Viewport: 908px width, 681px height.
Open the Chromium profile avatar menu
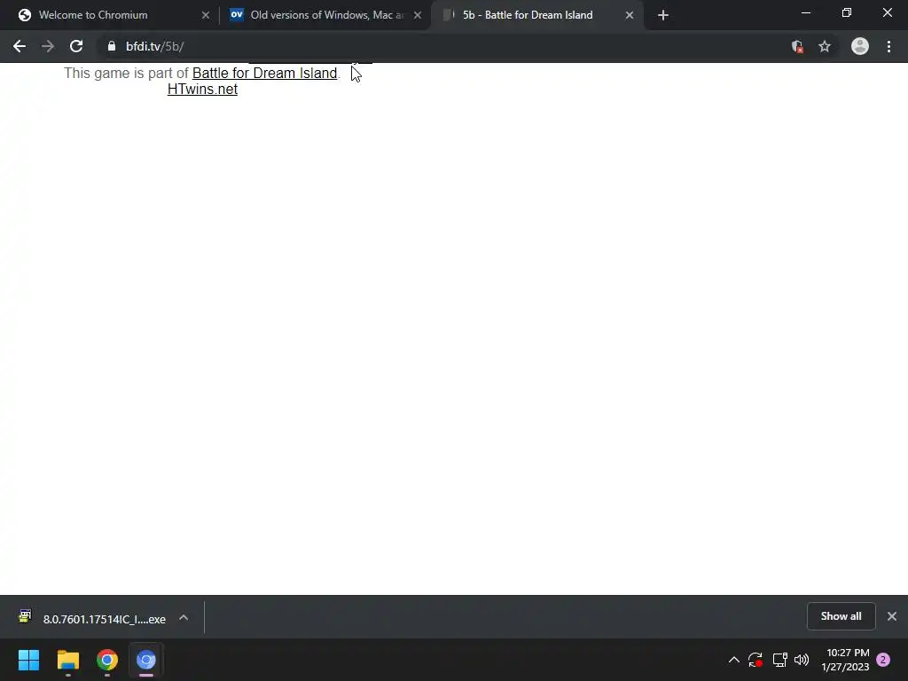click(x=860, y=46)
